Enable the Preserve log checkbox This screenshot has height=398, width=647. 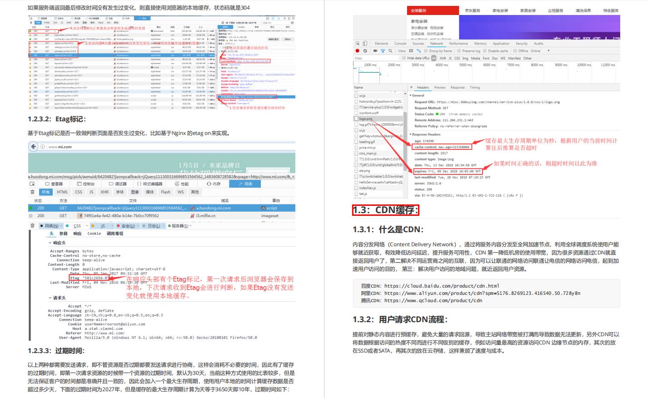[x=459, y=51]
